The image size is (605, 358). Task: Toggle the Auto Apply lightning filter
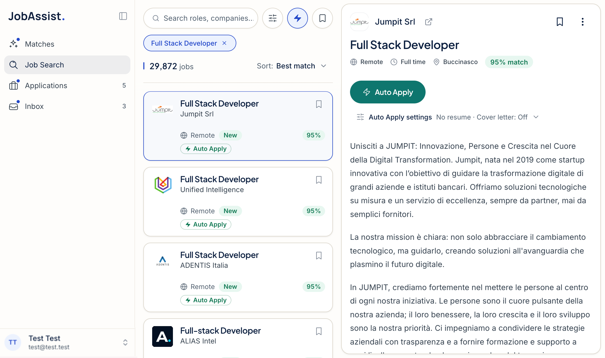pos(298,18)
